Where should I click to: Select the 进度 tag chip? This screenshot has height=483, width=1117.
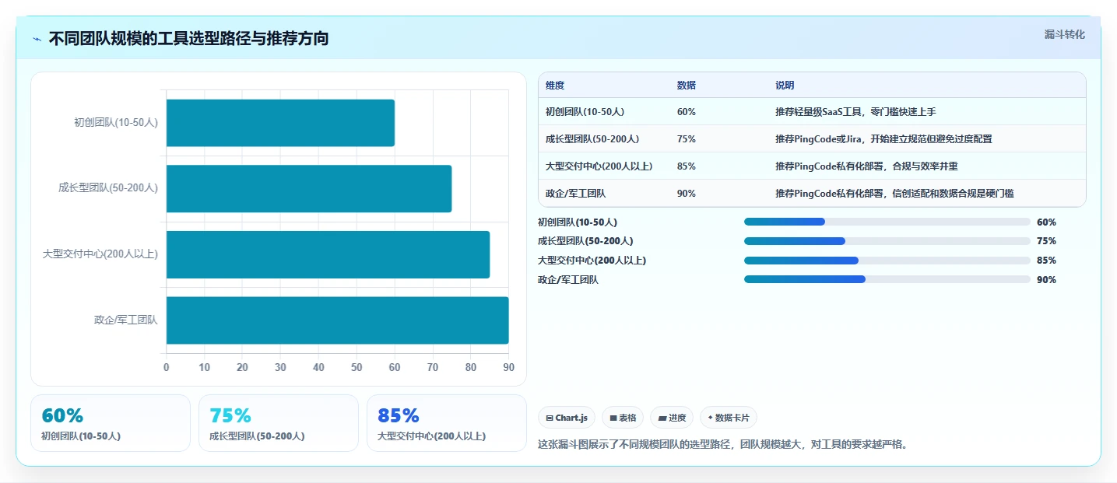coord(672,418)
